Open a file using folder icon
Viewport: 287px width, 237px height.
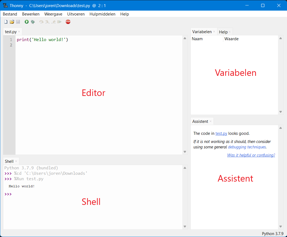pyautogui.click(x=12, y=22)
